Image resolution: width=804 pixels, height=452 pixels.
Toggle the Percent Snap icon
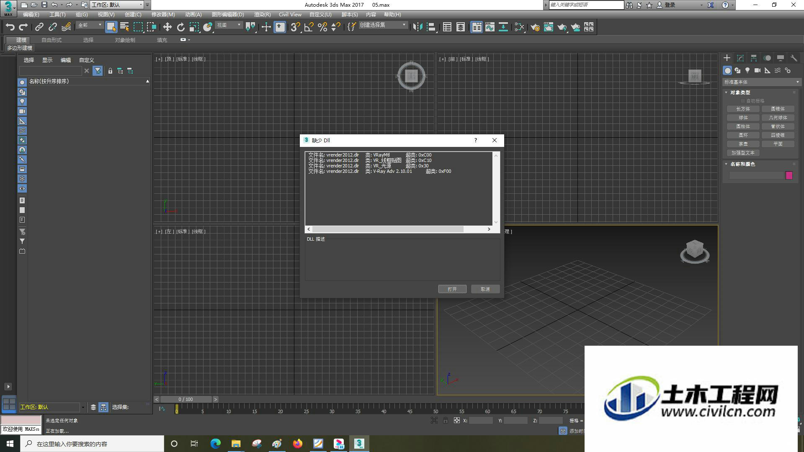pyautogui.click(x=322, y=27)
